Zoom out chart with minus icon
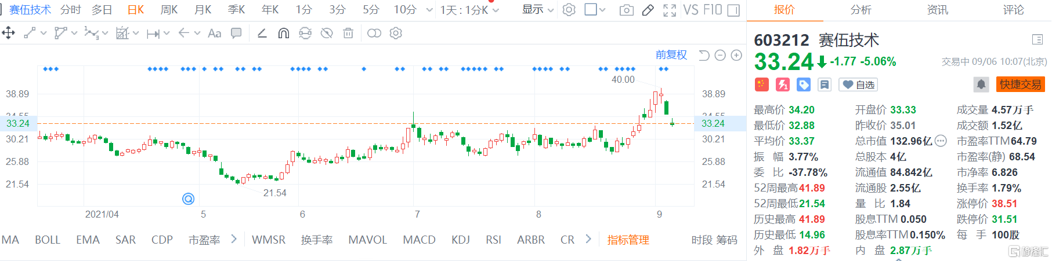 tap(720, 55)
